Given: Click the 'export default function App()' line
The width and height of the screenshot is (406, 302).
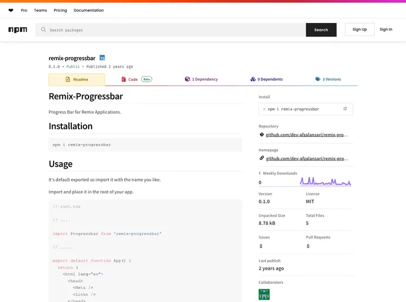Looking at the screenshot, I should [91, 261].
